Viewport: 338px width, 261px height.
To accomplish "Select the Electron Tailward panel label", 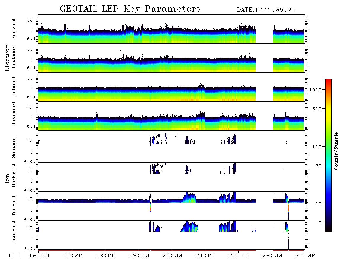I will point(14,87).
